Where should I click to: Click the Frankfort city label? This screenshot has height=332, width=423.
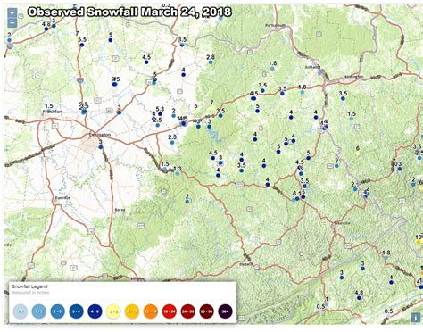[53, 112]
